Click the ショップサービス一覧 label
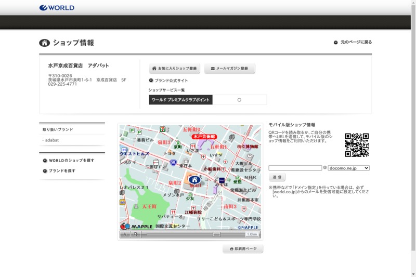 click(x=166, y=90)
